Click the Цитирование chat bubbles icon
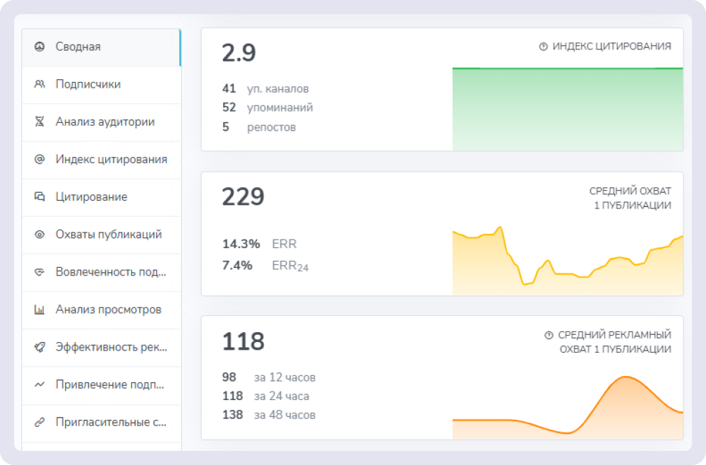Viewport: 706px width, 465px height. tap(40, 196)
